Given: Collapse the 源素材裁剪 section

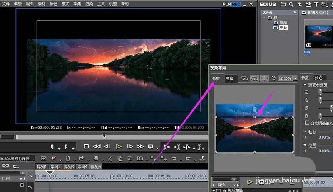Looking at the screenshot, I should click(305, 85).
